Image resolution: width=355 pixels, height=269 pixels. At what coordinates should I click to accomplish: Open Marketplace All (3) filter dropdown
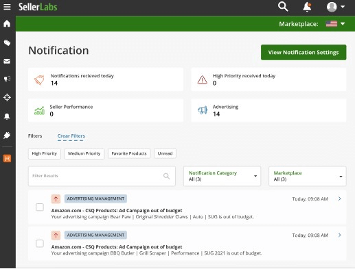click(x=308, y=176)
